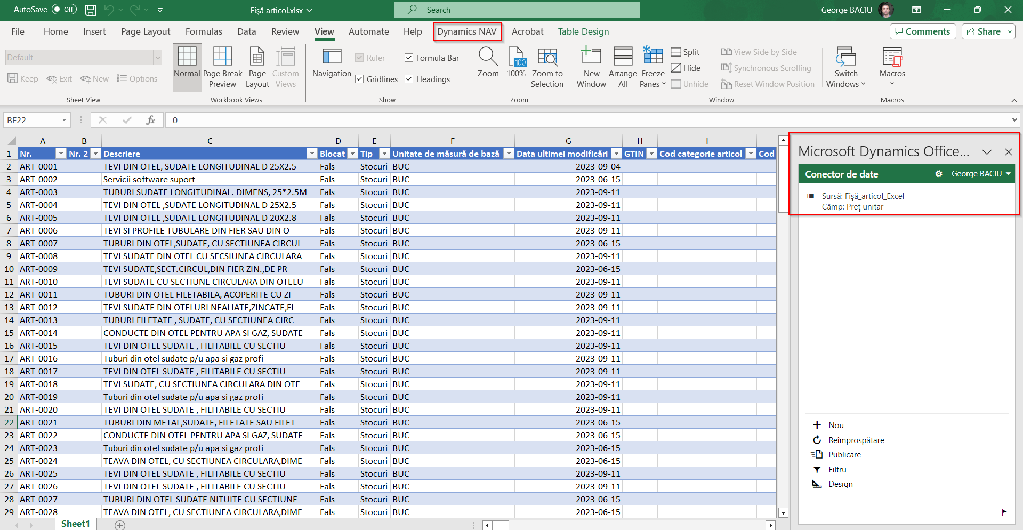Open the connector settings gear
This screenshot has height=530, width=1023.
click(x=939, y=174)
